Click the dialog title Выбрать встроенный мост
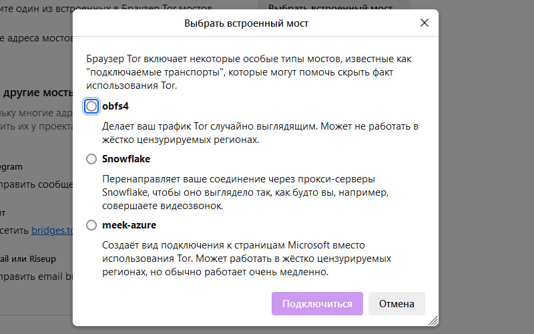 246,23
